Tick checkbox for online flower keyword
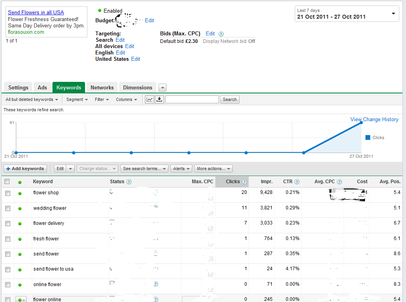Image resolution: width=406 pixels, height=302 pixels. coord(8,285)
